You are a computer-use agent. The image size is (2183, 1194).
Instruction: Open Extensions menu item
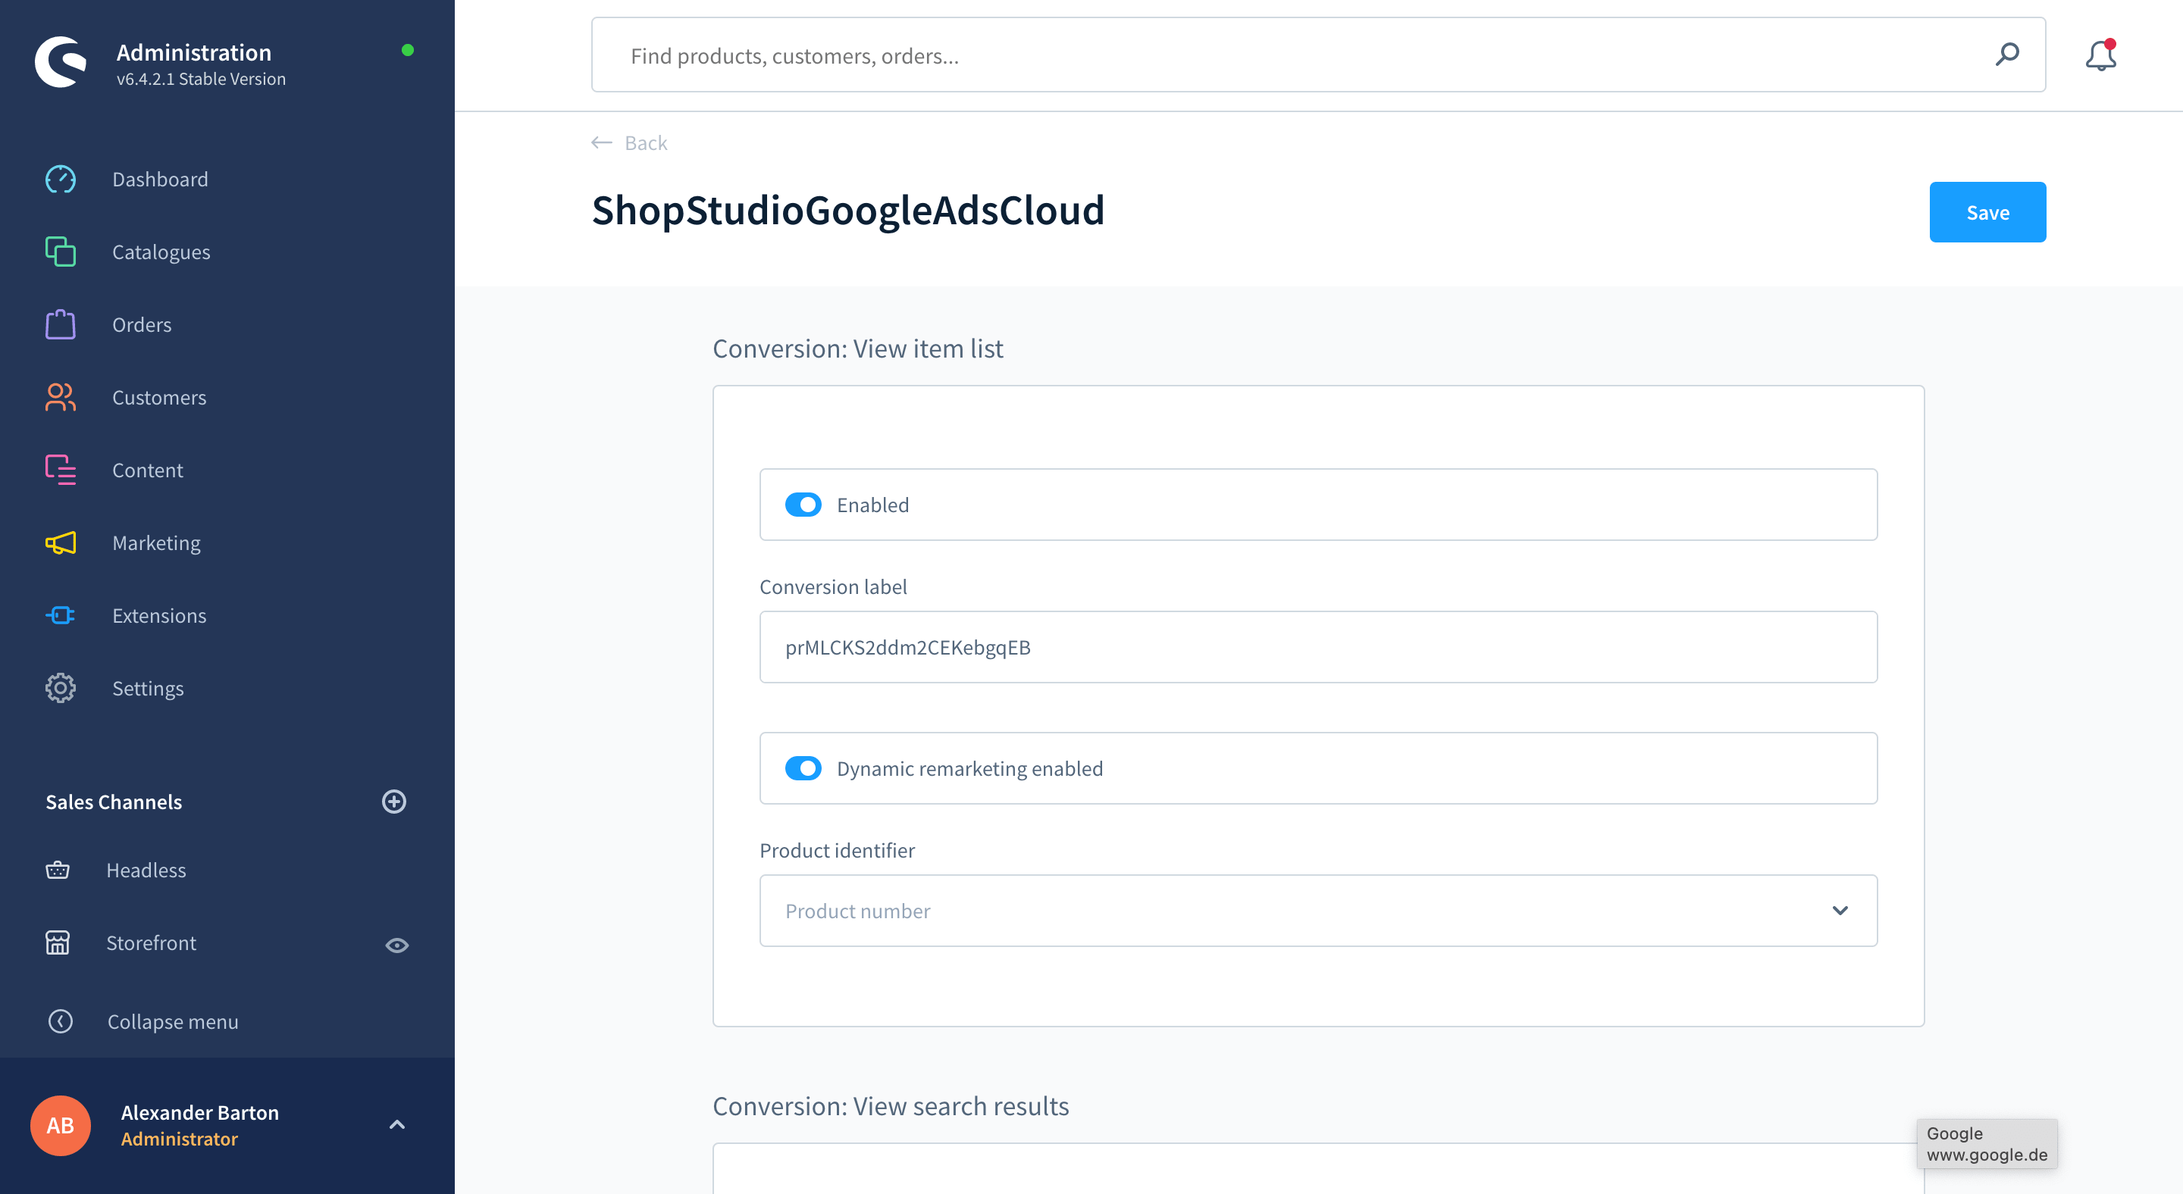pyautogui.click(x=159, y=617)
